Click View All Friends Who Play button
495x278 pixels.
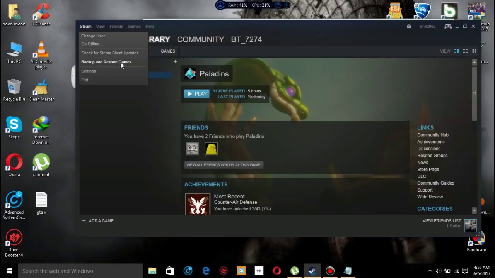coord(224,165)
